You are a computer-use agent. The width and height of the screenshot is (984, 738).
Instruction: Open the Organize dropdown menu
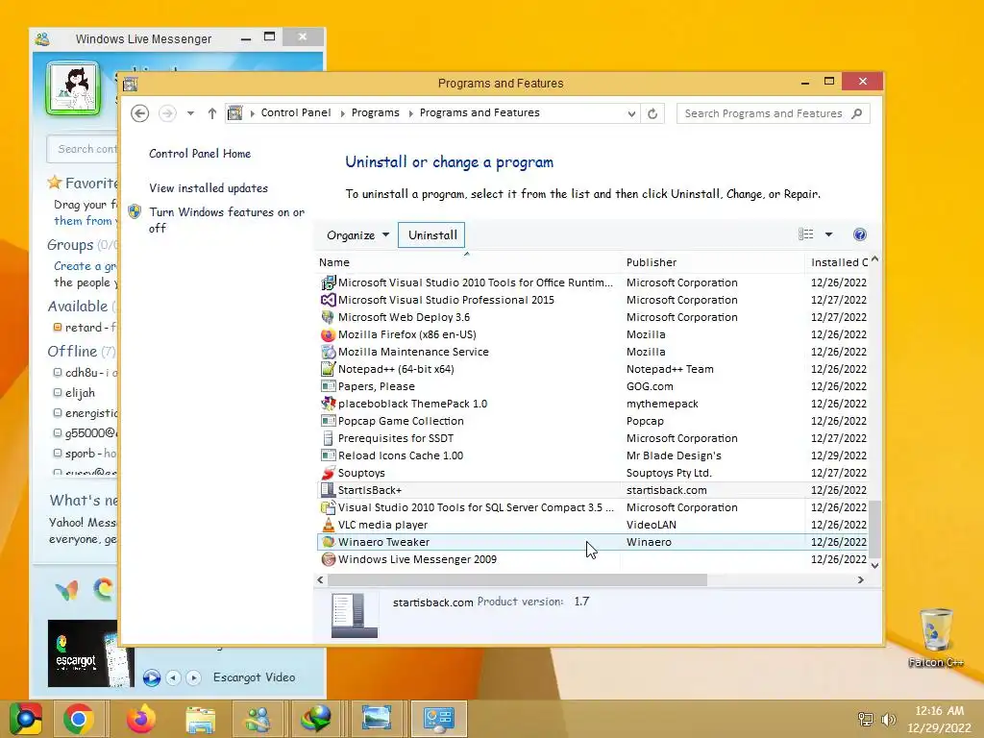[357, 235]
